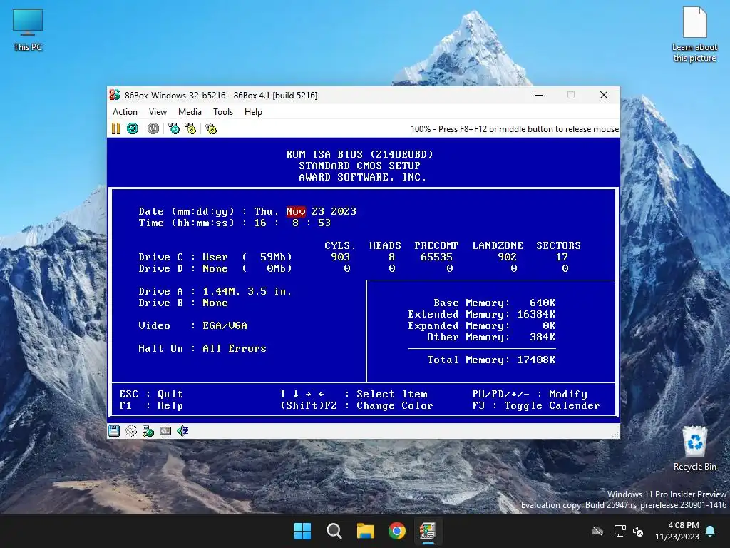The height and width of the screenshot is (548, 730).
Task: Select the This PC desktop icon
Action: click(28, 29)
